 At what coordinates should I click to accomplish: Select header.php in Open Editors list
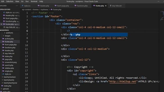10,15
